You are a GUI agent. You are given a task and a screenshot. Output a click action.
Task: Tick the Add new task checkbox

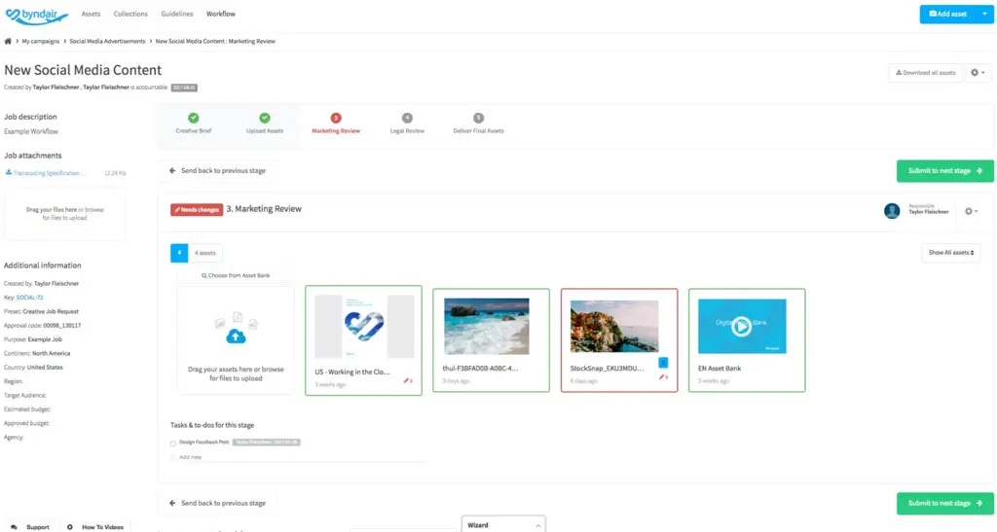173,457
